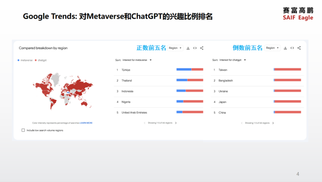Open Sort: Interest for chatgpt dropdown
Screen dimensions: 322x182
229,60
